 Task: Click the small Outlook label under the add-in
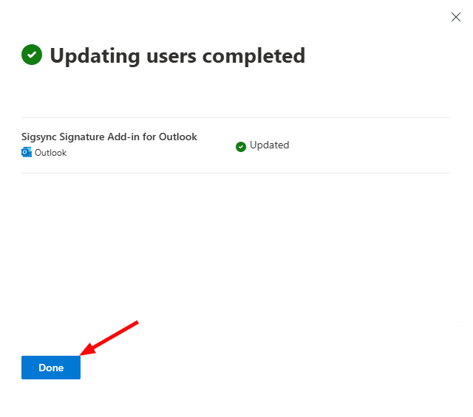pos(50,153)
